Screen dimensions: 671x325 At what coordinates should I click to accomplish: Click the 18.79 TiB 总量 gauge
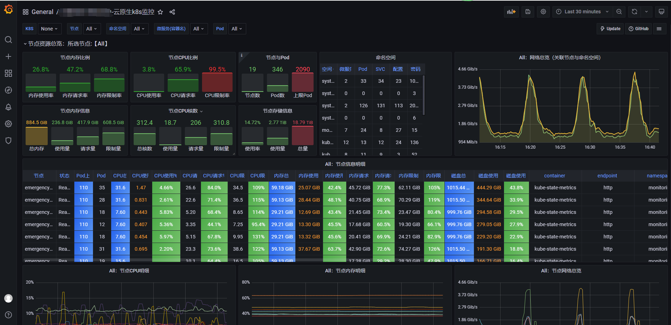[303, 135]
